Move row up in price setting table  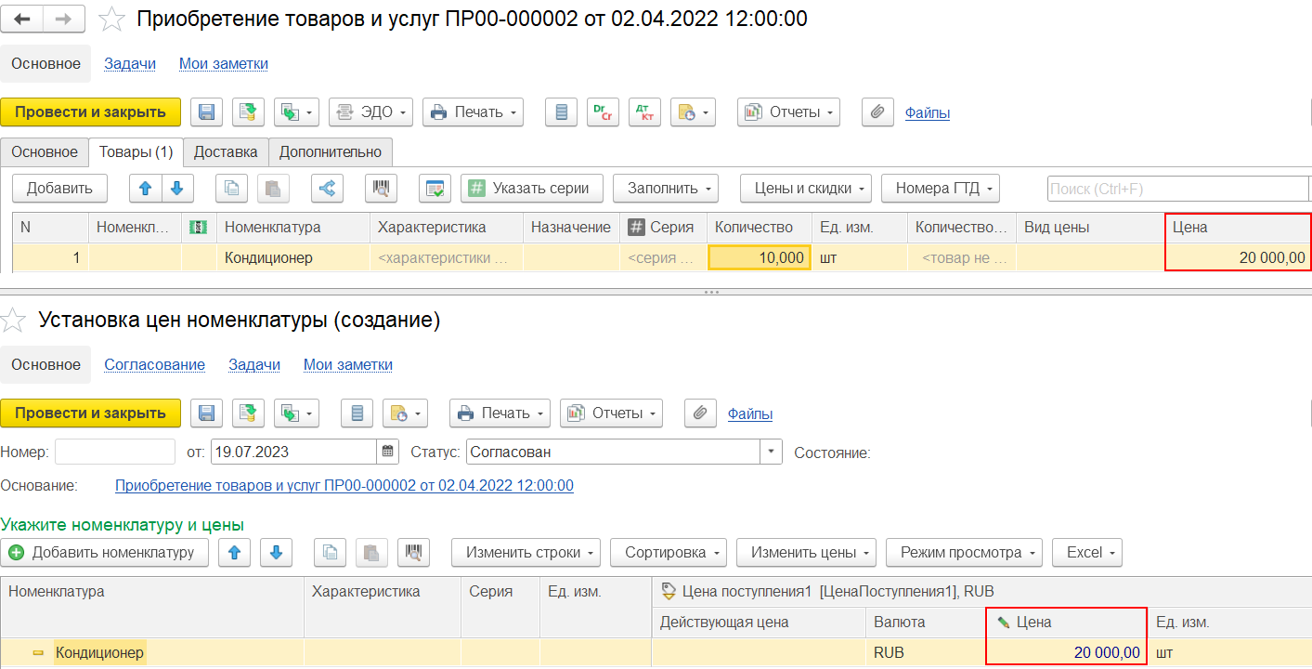click(234, 553)
